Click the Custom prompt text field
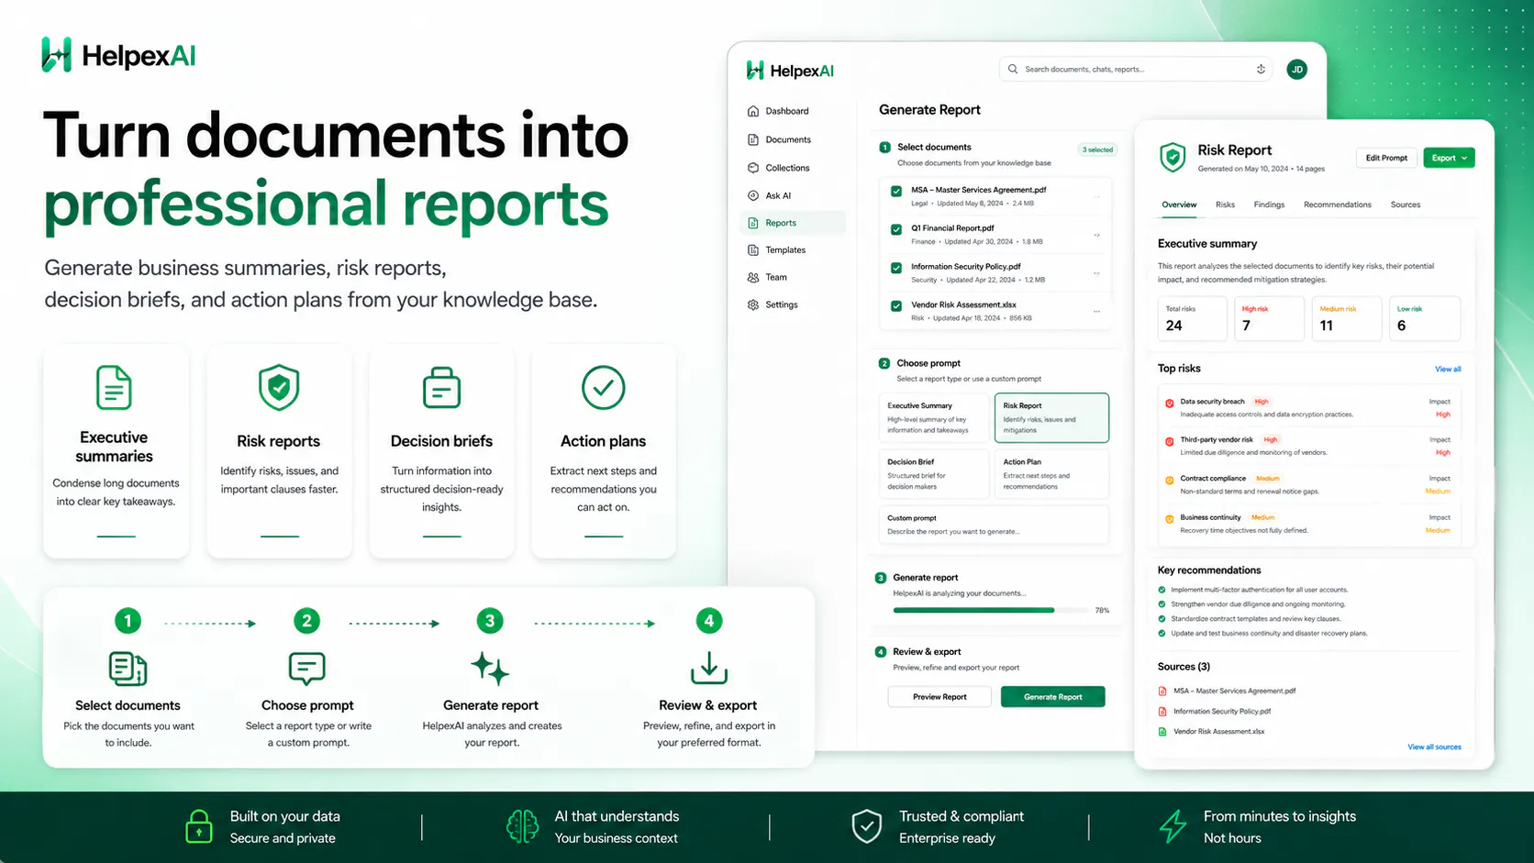The image size is (1534, 863). pyautogui.click(x=994, y=525)
